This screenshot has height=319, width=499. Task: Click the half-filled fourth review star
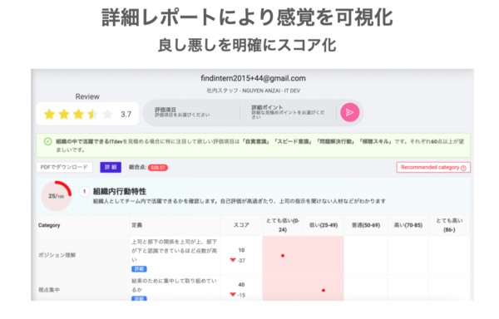tap(93, 114)
